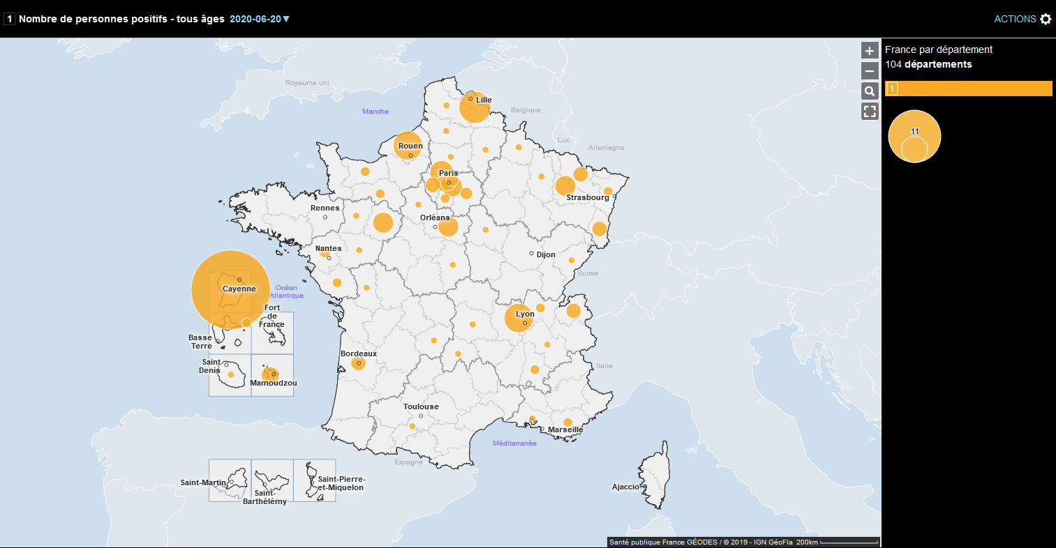Click 'France par département' heading

tap(939, 50)
